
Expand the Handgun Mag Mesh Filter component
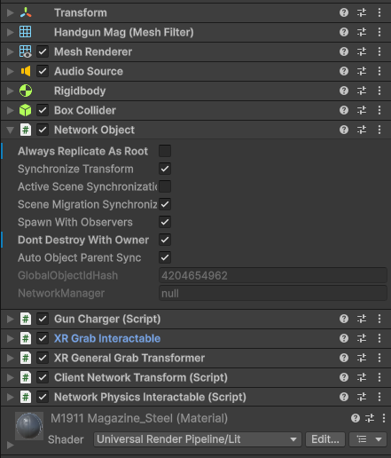(11, 32)
